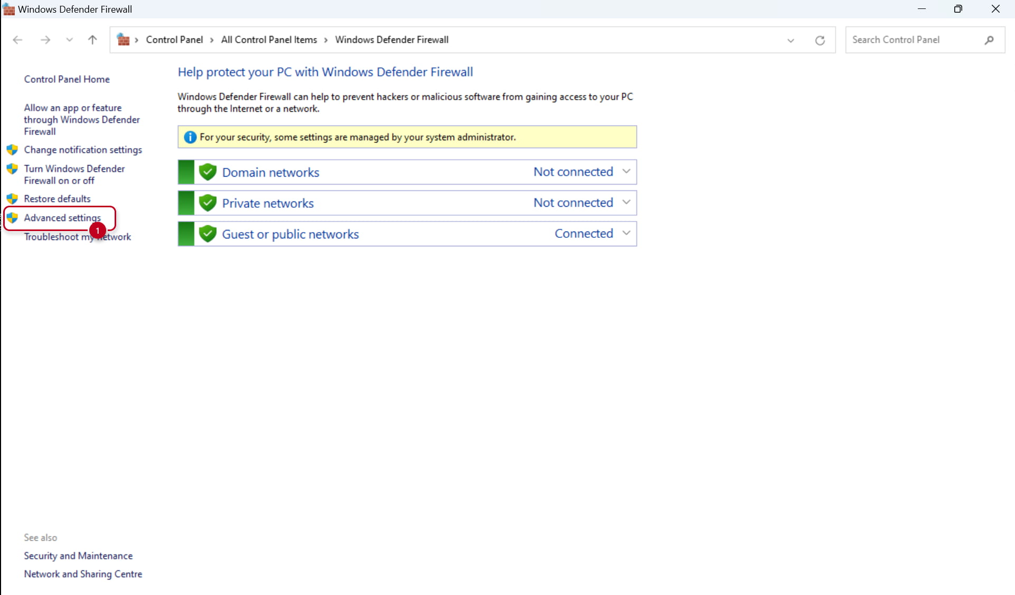
Task: Open Turn Windows Defender Firewall on or off
Action: coord(74,175)
